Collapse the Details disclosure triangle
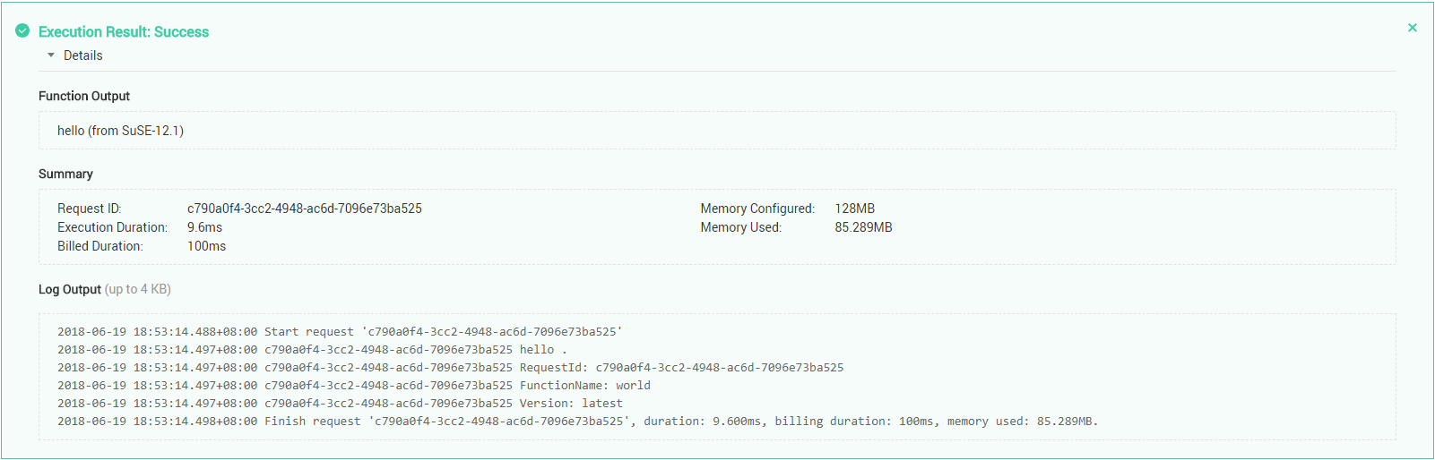The width and height of the screenshot is (1435, 460). coord(51,55)
